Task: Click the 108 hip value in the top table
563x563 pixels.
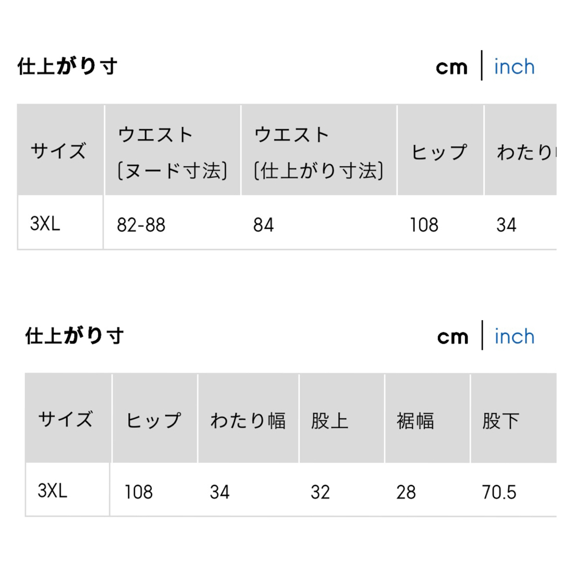Action: (x=425, y=225)
